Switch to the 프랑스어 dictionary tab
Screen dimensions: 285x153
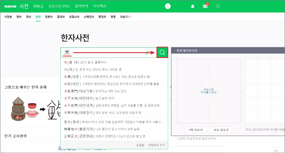point(74,17)
